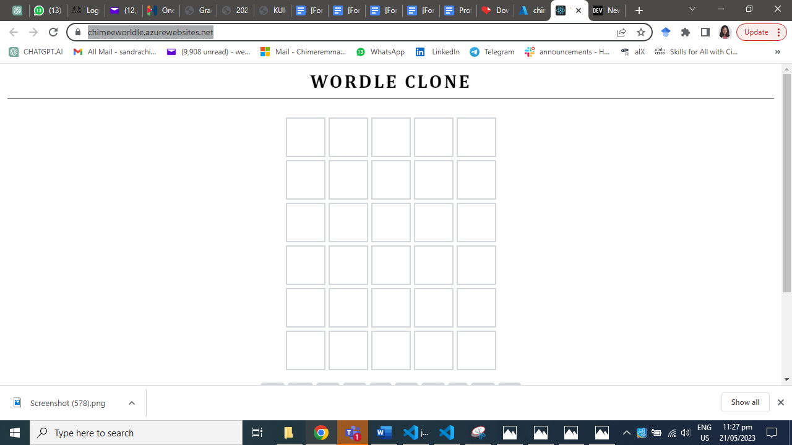View site information via the lock icon
792x445 pixels.
click(78, 32)
